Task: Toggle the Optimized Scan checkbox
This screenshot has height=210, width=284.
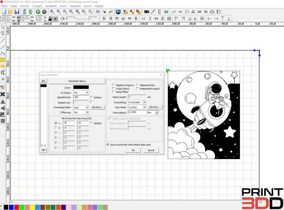Action: click(x=137, y=85)
